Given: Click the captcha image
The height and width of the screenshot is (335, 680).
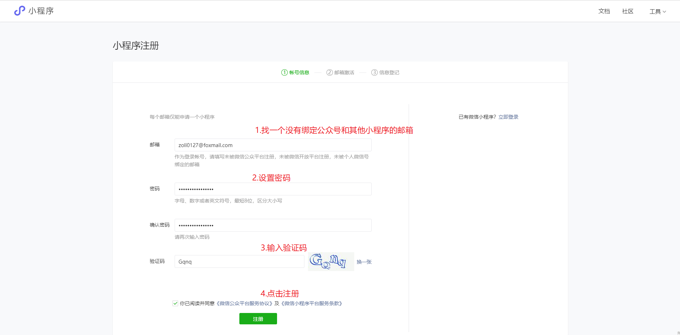Looking at the screenshot, I should pos(331,261).
